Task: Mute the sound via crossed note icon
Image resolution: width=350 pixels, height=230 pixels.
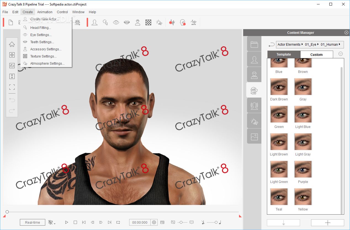Action: [x=203, y=222]
